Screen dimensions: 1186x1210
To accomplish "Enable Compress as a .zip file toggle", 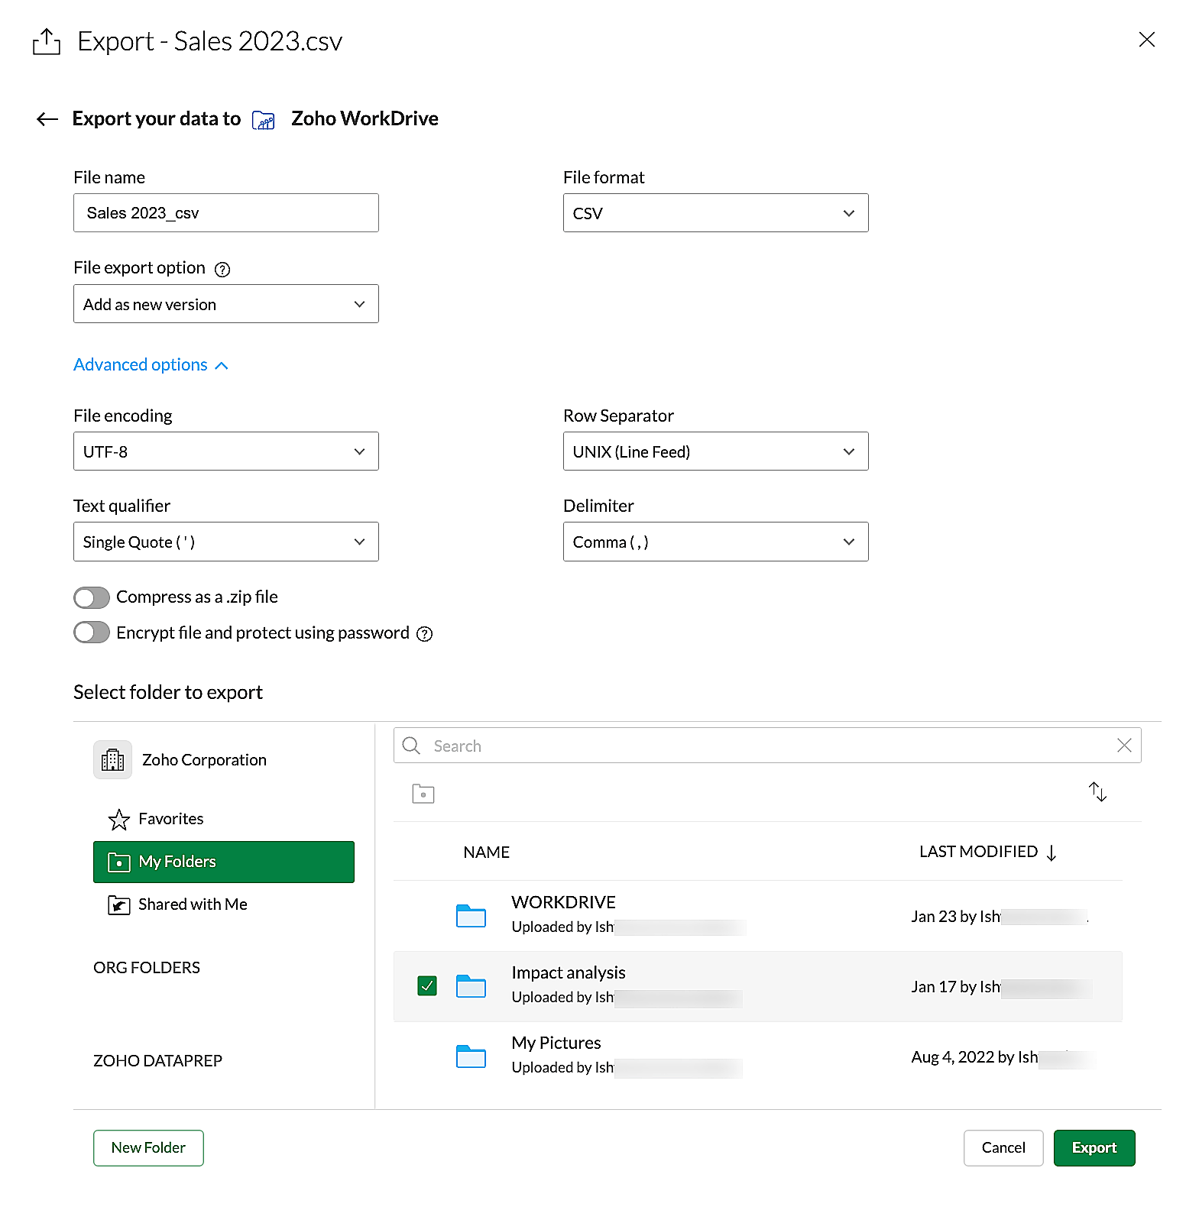I will click(92, 597).
